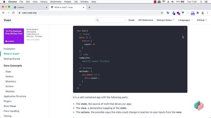
Task: Open Getting Started sidebar page
Action: coord(12,59)
